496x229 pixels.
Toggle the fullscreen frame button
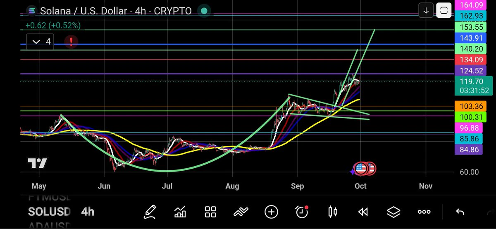click(444, 10)
